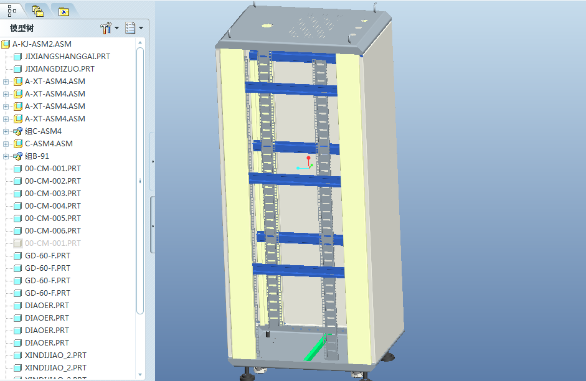
Task: Select 00-CM-004.PRT in the model tree
Action: 53,206
